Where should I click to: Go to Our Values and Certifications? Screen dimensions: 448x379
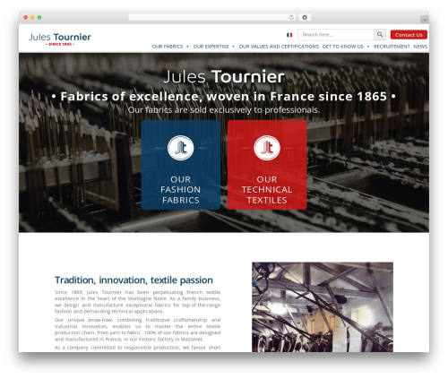click(x=279, y=47)
